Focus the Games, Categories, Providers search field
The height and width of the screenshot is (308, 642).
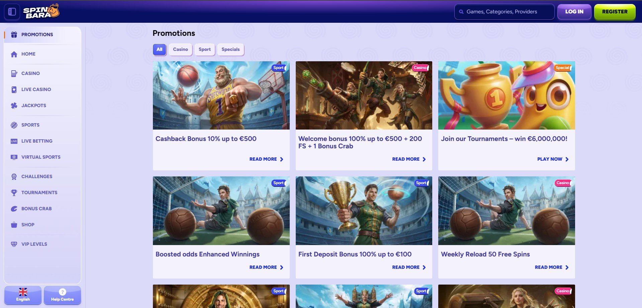click(505, 12)
